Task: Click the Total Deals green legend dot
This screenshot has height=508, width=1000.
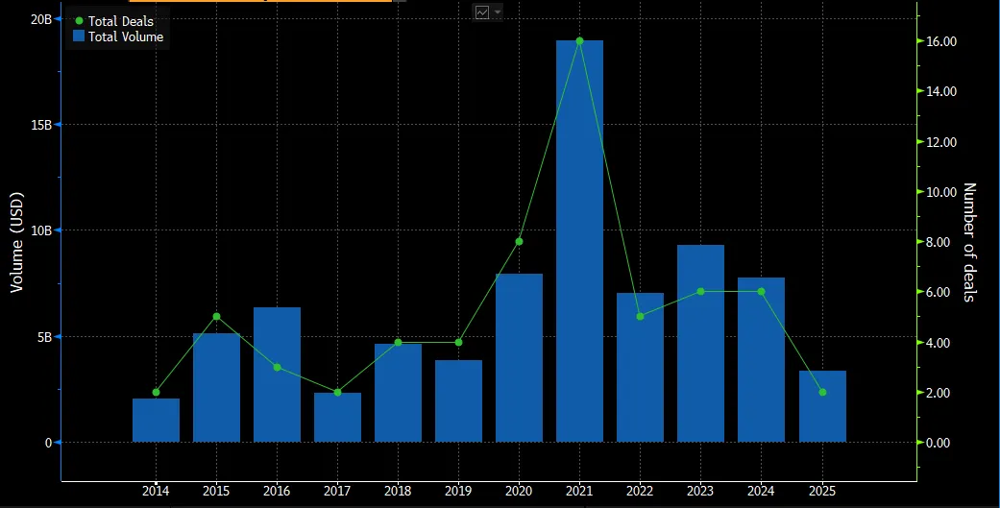Action: coord(79,21)
